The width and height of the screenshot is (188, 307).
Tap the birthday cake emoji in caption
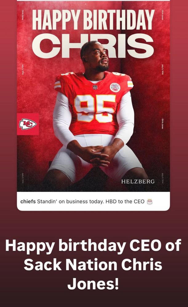pos(150,201)
